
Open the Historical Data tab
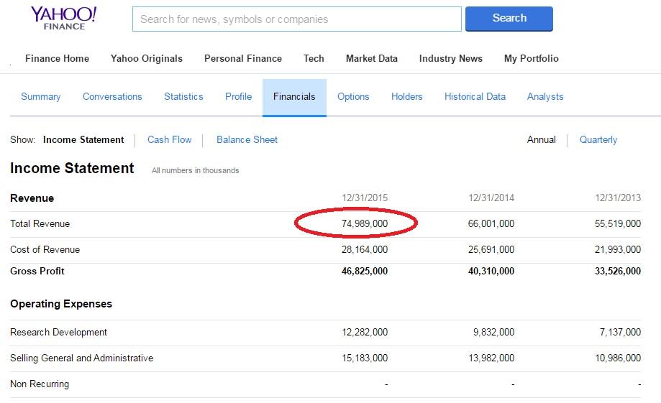point(475,97)
